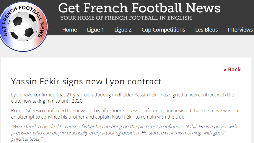Click the name "Bruno Génésio" in the article
The width and height of the screenshot is (254, 143).
coord(27,111)
